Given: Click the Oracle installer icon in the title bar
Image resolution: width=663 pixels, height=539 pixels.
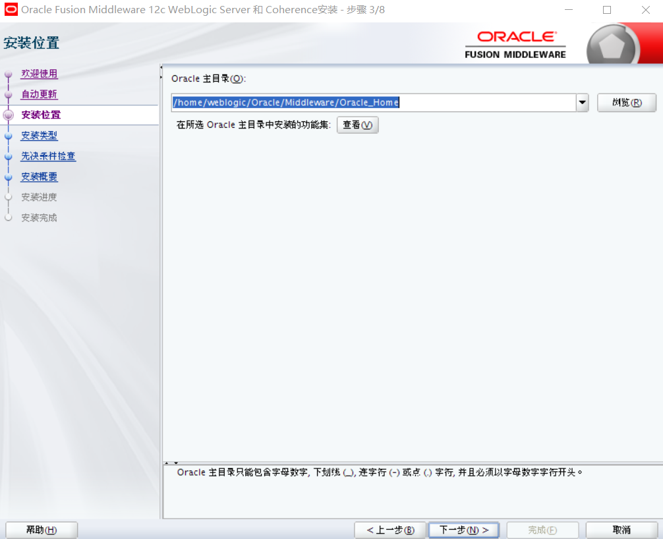Looking at the screenshot, I should click(11, 10).
